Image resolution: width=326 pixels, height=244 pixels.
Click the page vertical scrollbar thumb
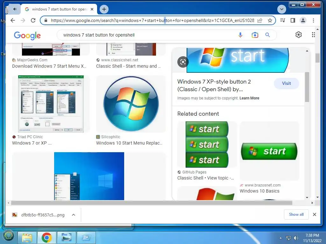pos(317,58)
